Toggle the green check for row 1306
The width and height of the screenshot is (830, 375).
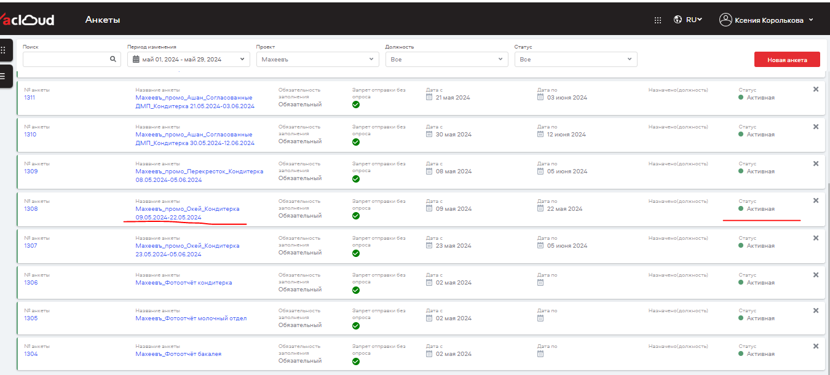click(356, 290)
